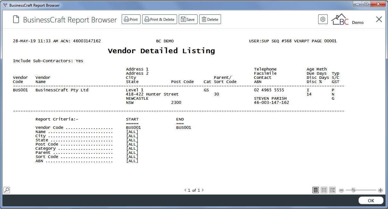Open the settings gear button
The width and height of the screenshot is (388, 209).
(323, 19)
